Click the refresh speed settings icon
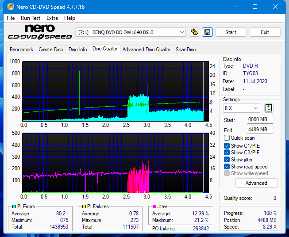 pos(269,108)
